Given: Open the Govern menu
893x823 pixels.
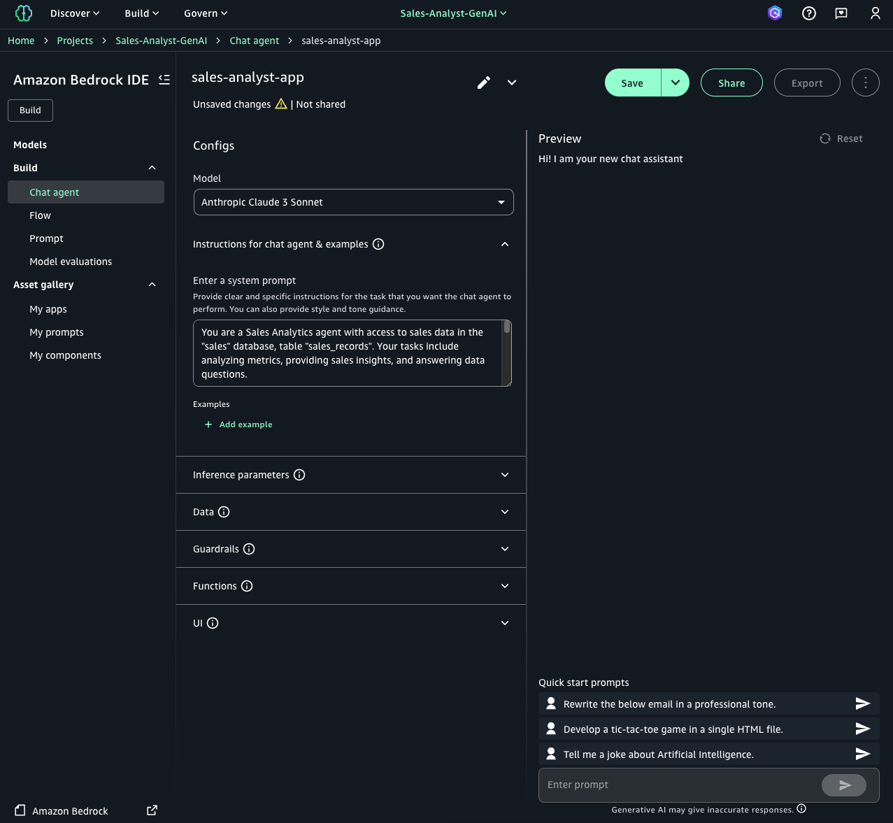Looking at the screenshot, I should point(204,13).
